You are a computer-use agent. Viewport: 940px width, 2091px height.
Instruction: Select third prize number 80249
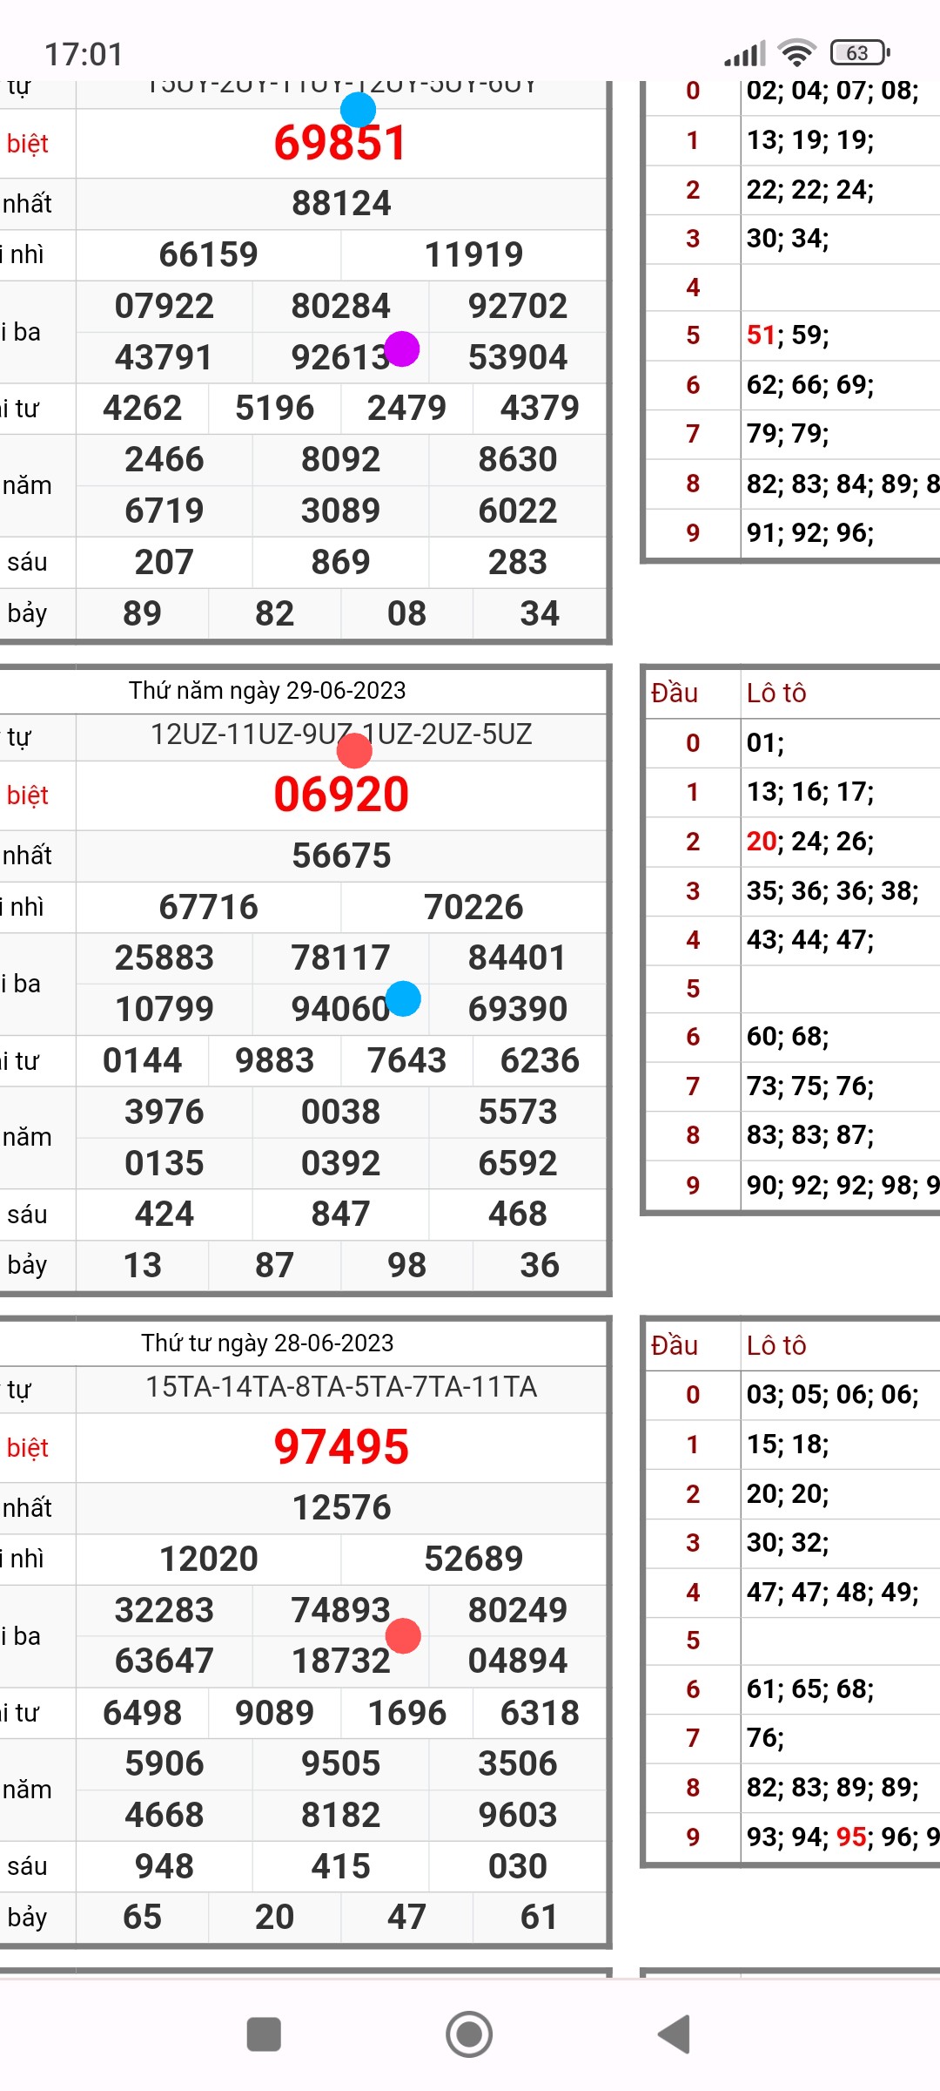(x=518, y=1611)
